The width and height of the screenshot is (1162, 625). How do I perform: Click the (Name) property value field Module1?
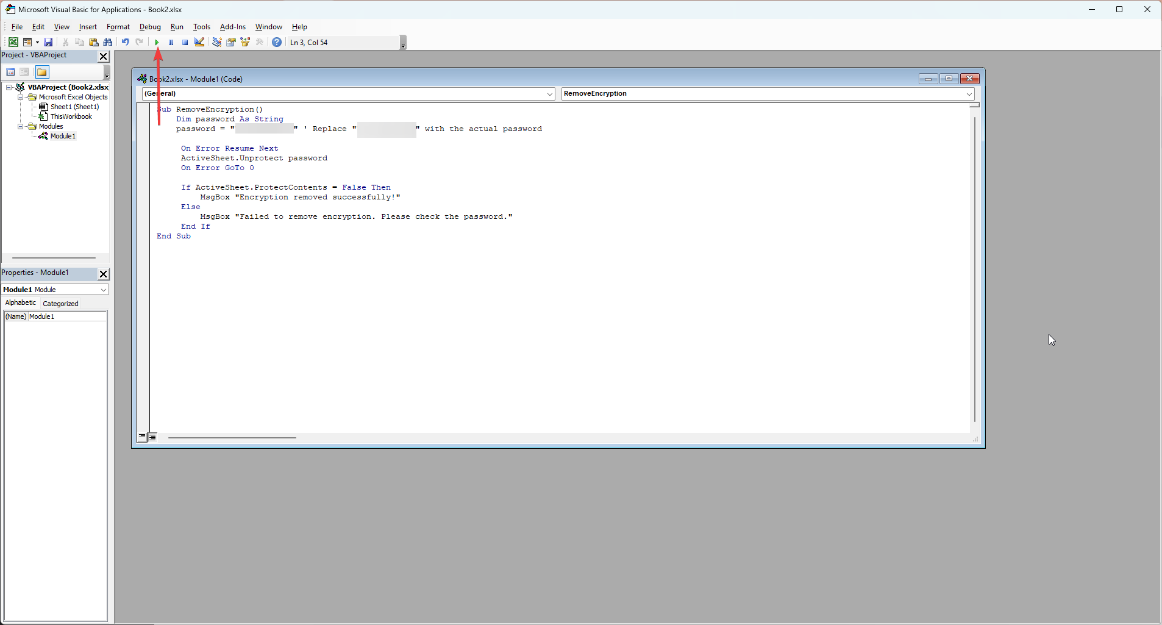pyautogui.click(x=67, y=316)
